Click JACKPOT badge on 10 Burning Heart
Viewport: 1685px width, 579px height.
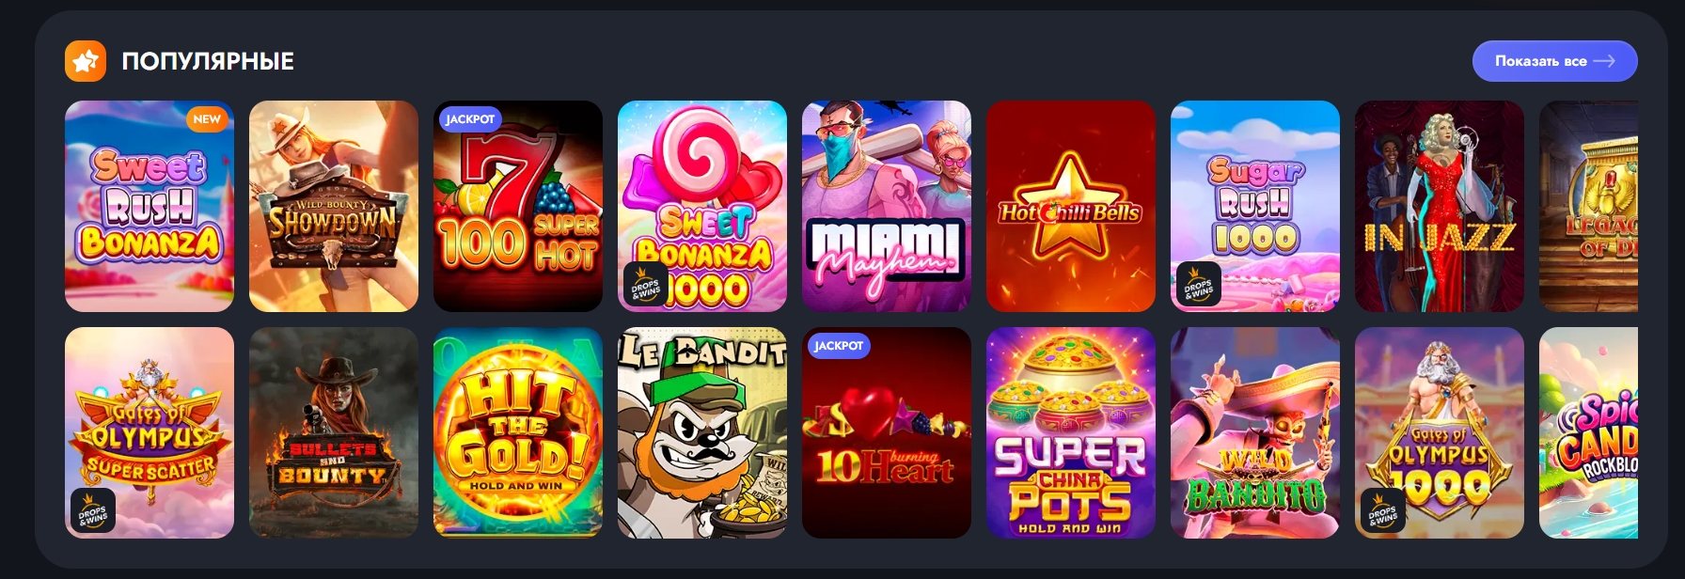coord(839,346)
